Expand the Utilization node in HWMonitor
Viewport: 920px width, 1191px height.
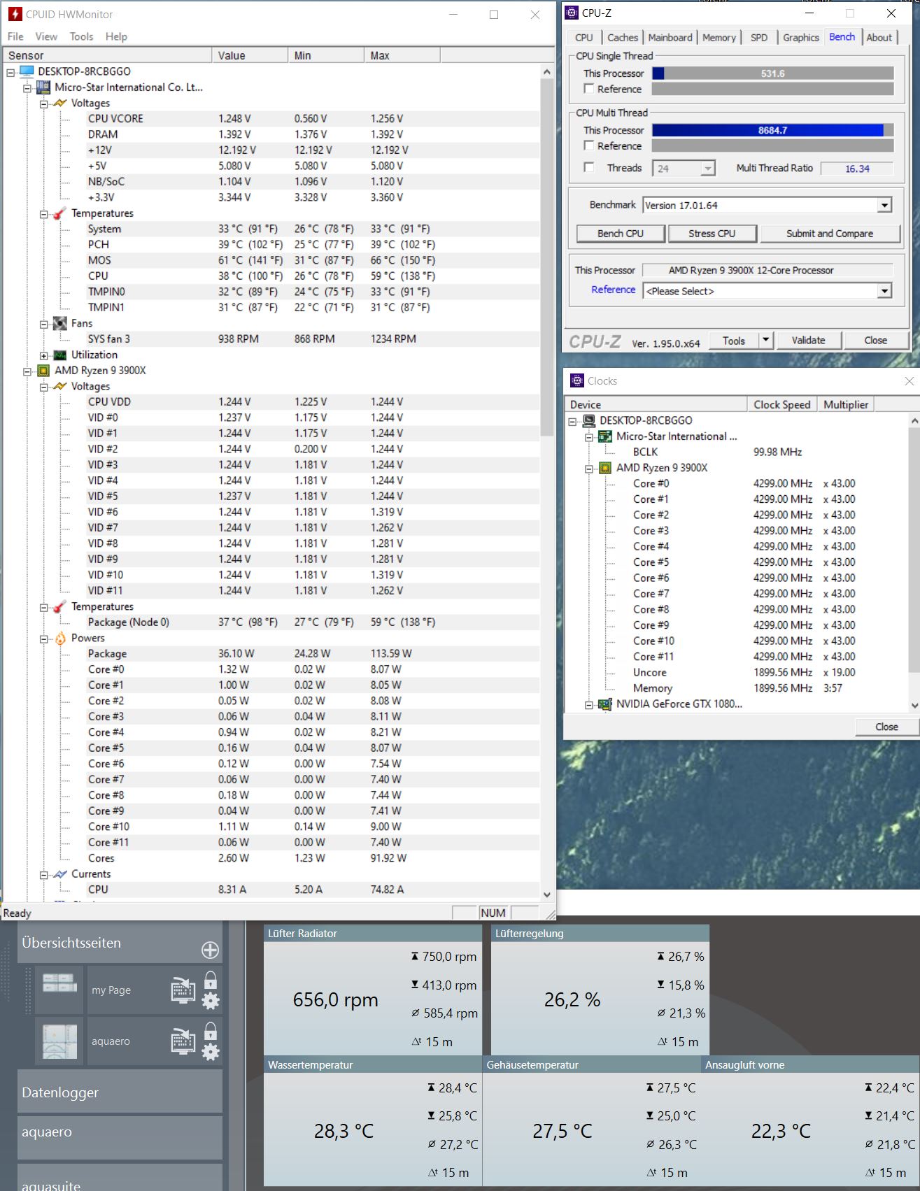tap(43, 355)
